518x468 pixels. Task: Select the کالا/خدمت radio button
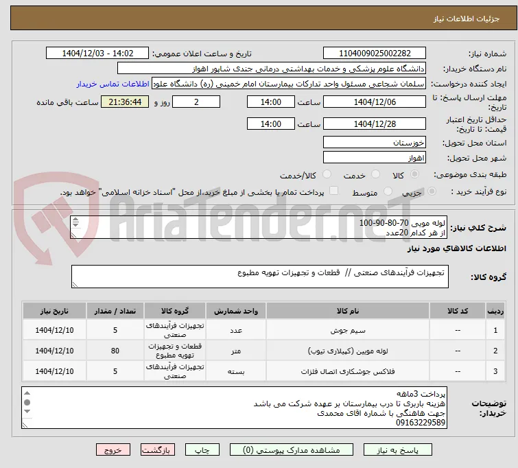pyautogui.click(x=327, y=174)
